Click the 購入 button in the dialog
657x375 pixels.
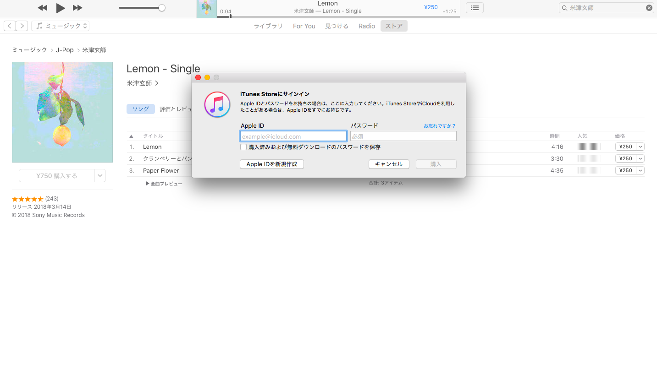(436, 164)
